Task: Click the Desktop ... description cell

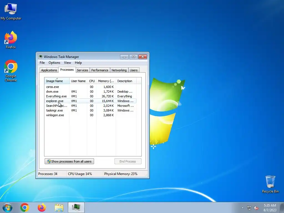Action: click(x=125, y=92)
